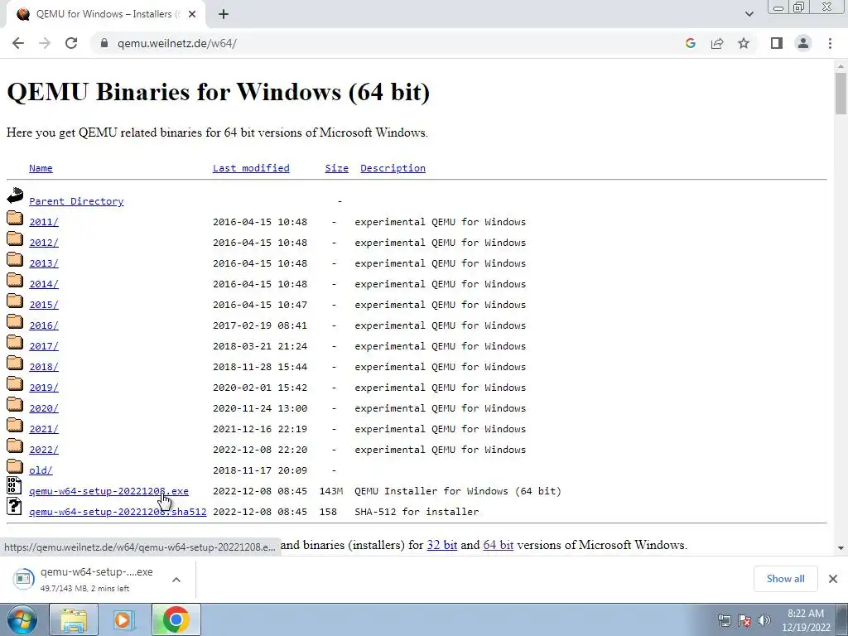The height and width of the screenshot is (636, 848).
Task: Open the volume speaker tray icon
Action: pos(764,620)
